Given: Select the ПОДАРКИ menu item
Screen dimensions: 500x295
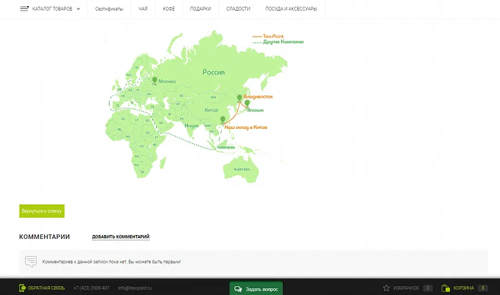Looking at the screenshot, I should [x=200, y=9].
